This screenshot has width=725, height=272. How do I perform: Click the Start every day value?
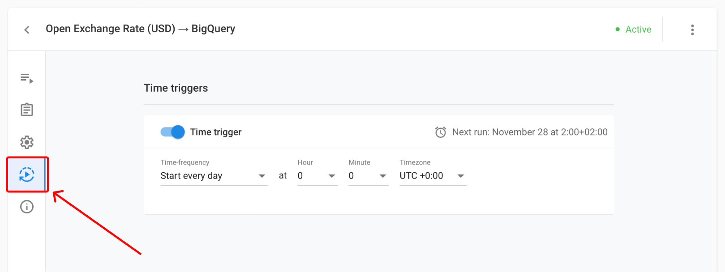pos(192,176)
